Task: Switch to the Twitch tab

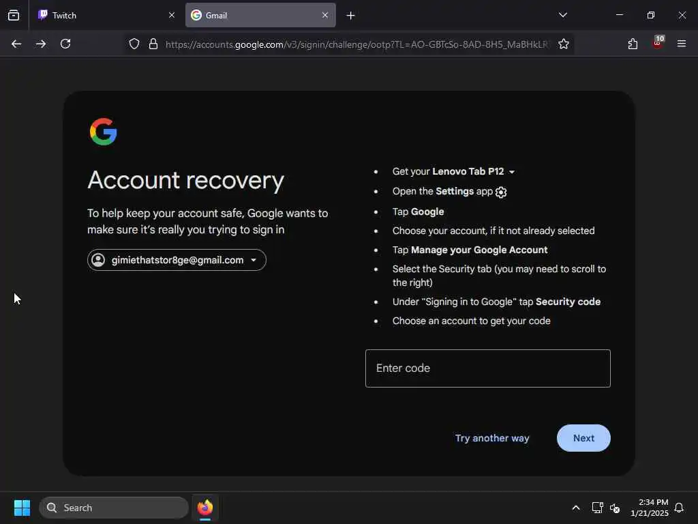Action: pos(107,15)
